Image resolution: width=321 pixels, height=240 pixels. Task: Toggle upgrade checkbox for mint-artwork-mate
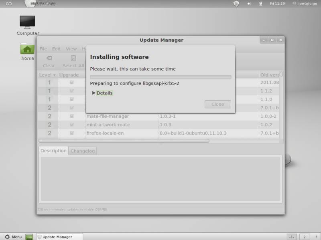[72, 125]
